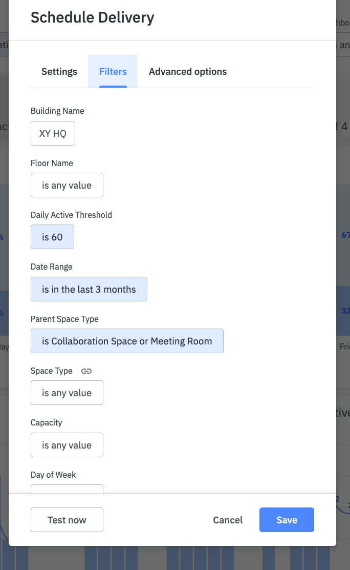Click the Daily Active Threshold label
Viewport: 350px width, 570px height.
pos(71,215)
